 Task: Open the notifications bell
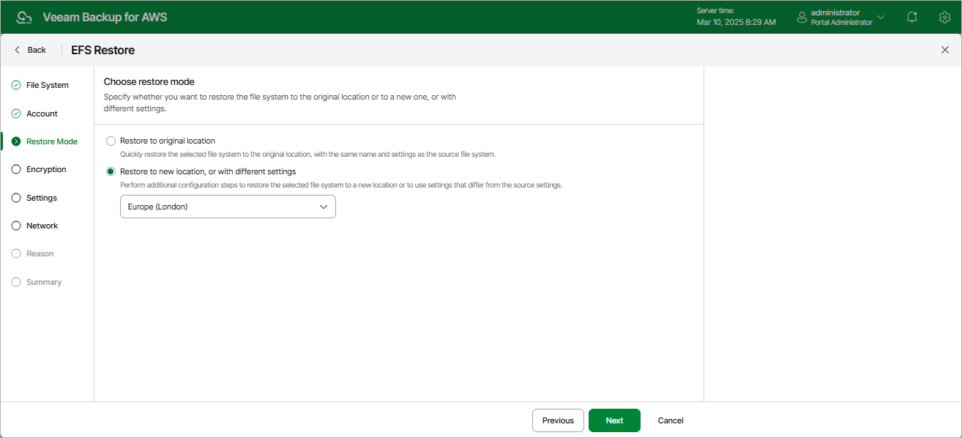911,16
